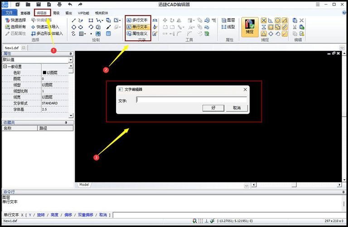Toggle the grid icon in status bar
Image resolution: width=348 pixels, height=227 pixels.
coord(201,221)
